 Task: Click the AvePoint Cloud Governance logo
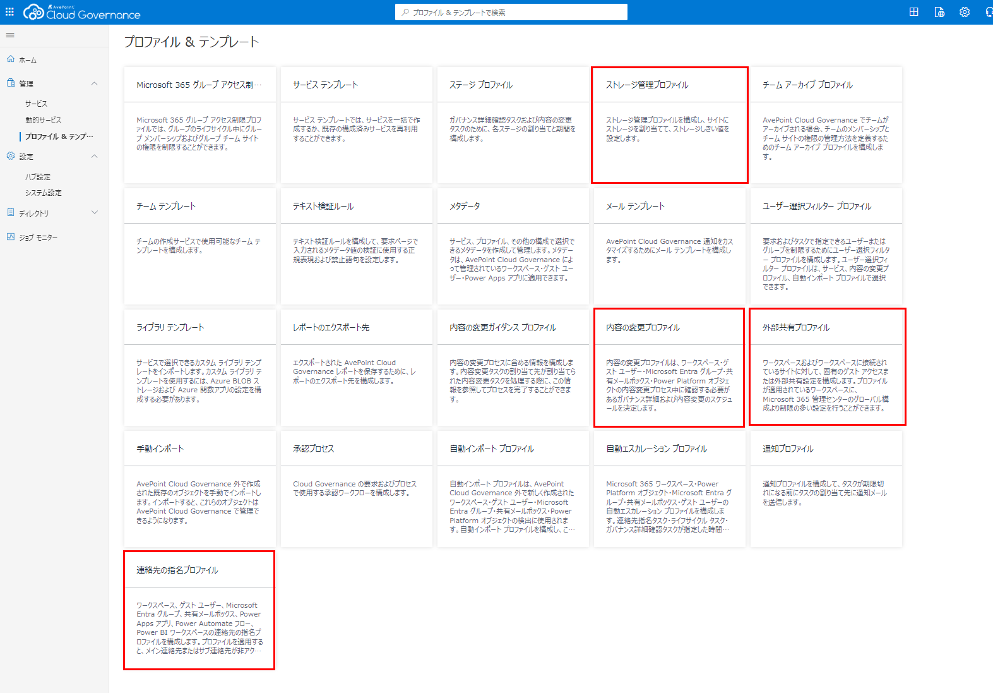pyautogui.click(x=81, y=12)
